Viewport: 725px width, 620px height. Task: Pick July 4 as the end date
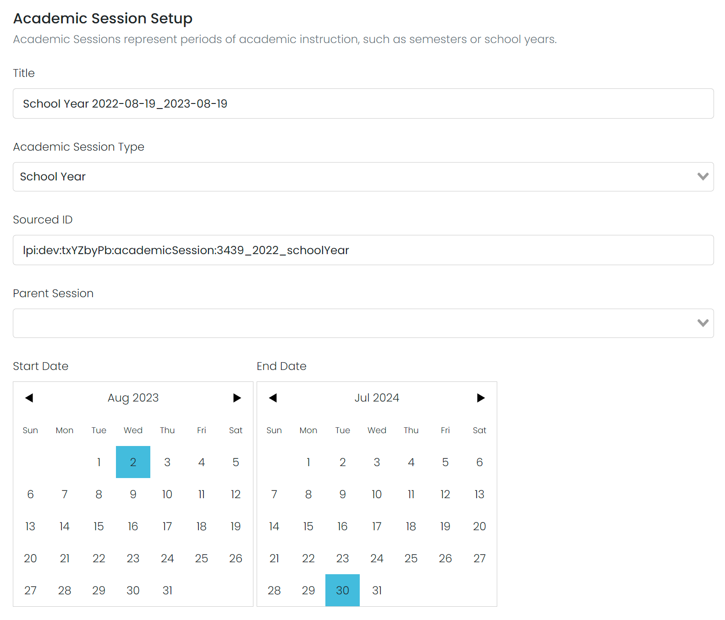pos(411,462)
